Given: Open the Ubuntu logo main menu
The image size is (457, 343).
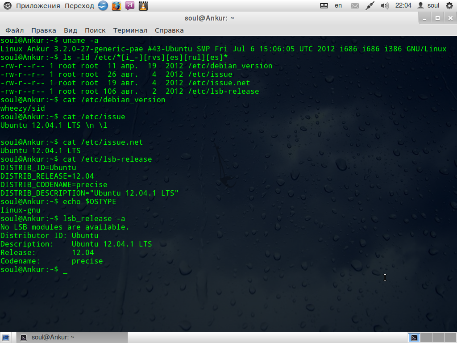Looking at the screenshot, I should pos(7,5).
